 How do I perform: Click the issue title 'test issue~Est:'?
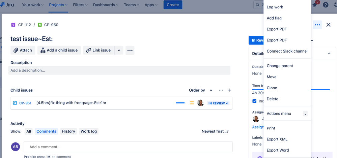click(x=32, y=39)
